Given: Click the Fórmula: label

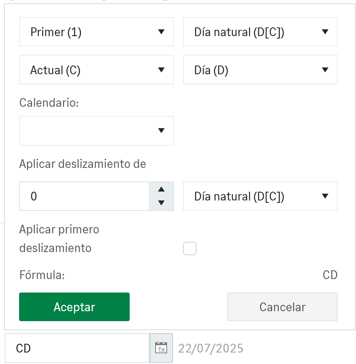Looking at the screenshot, I should (42, 275).
